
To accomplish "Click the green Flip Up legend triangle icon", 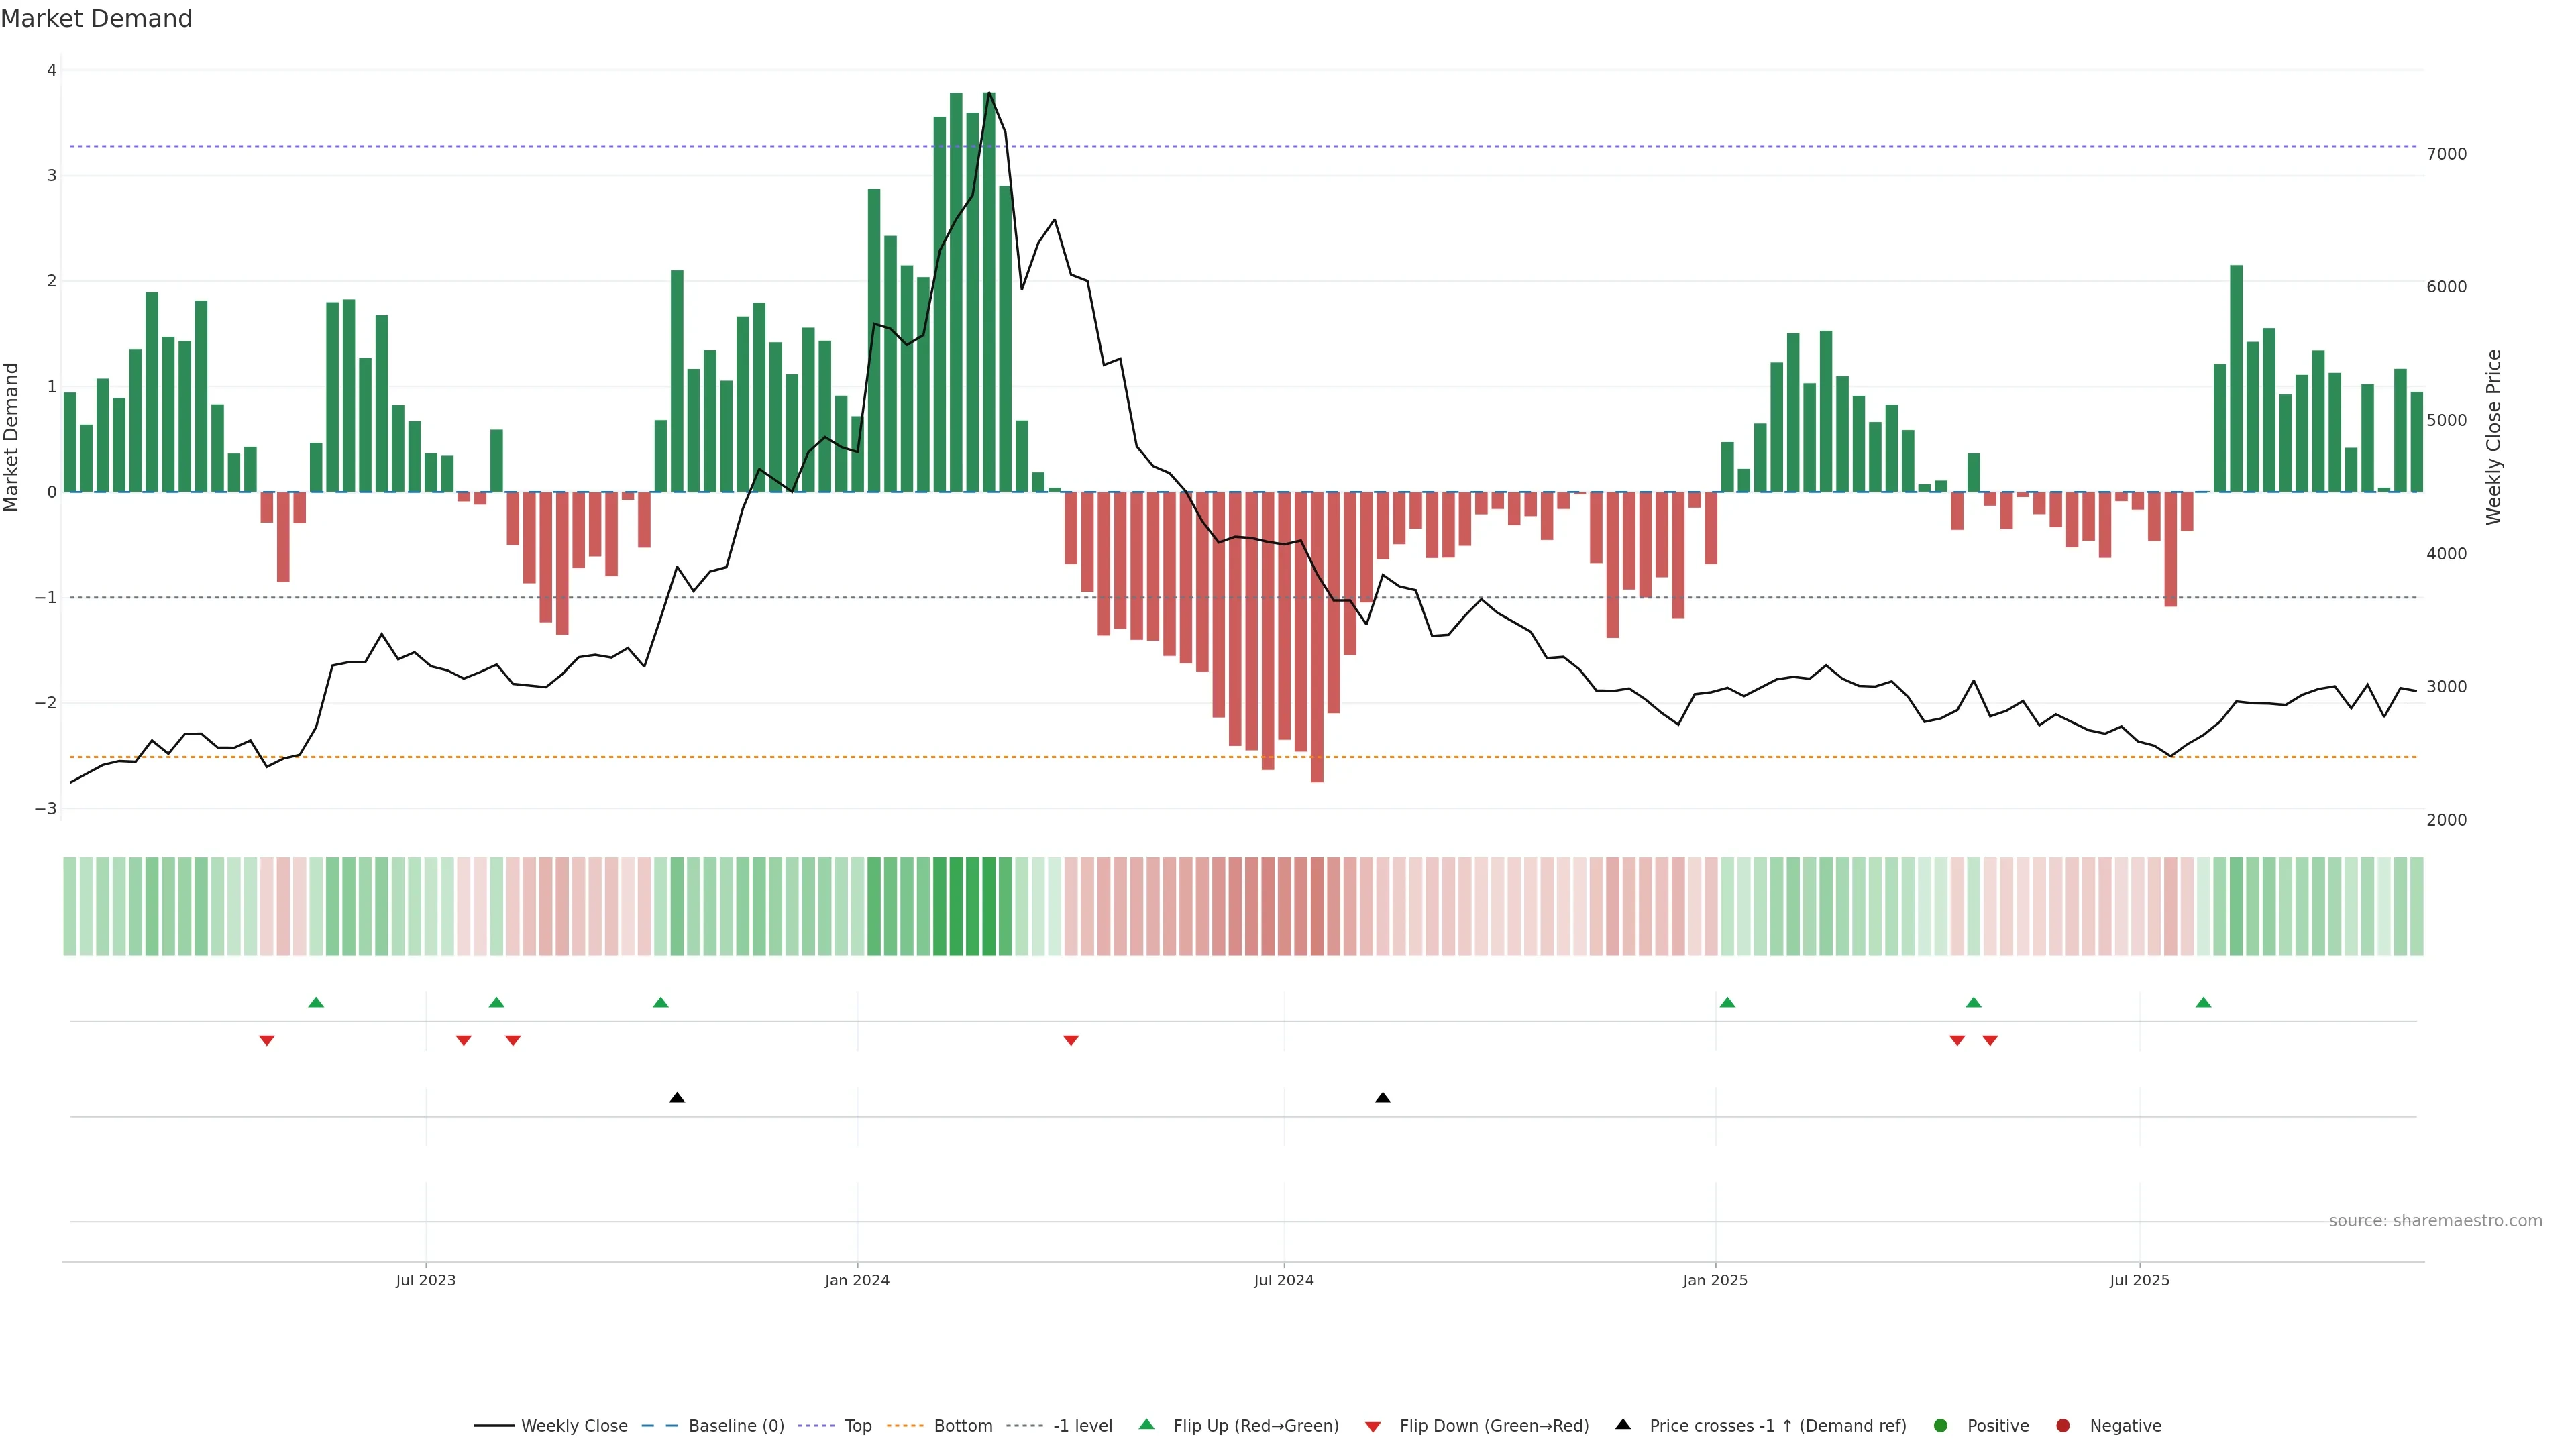I will (1147, 1425).
